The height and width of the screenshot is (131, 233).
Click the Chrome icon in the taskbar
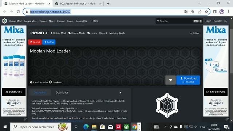point(134,127)
